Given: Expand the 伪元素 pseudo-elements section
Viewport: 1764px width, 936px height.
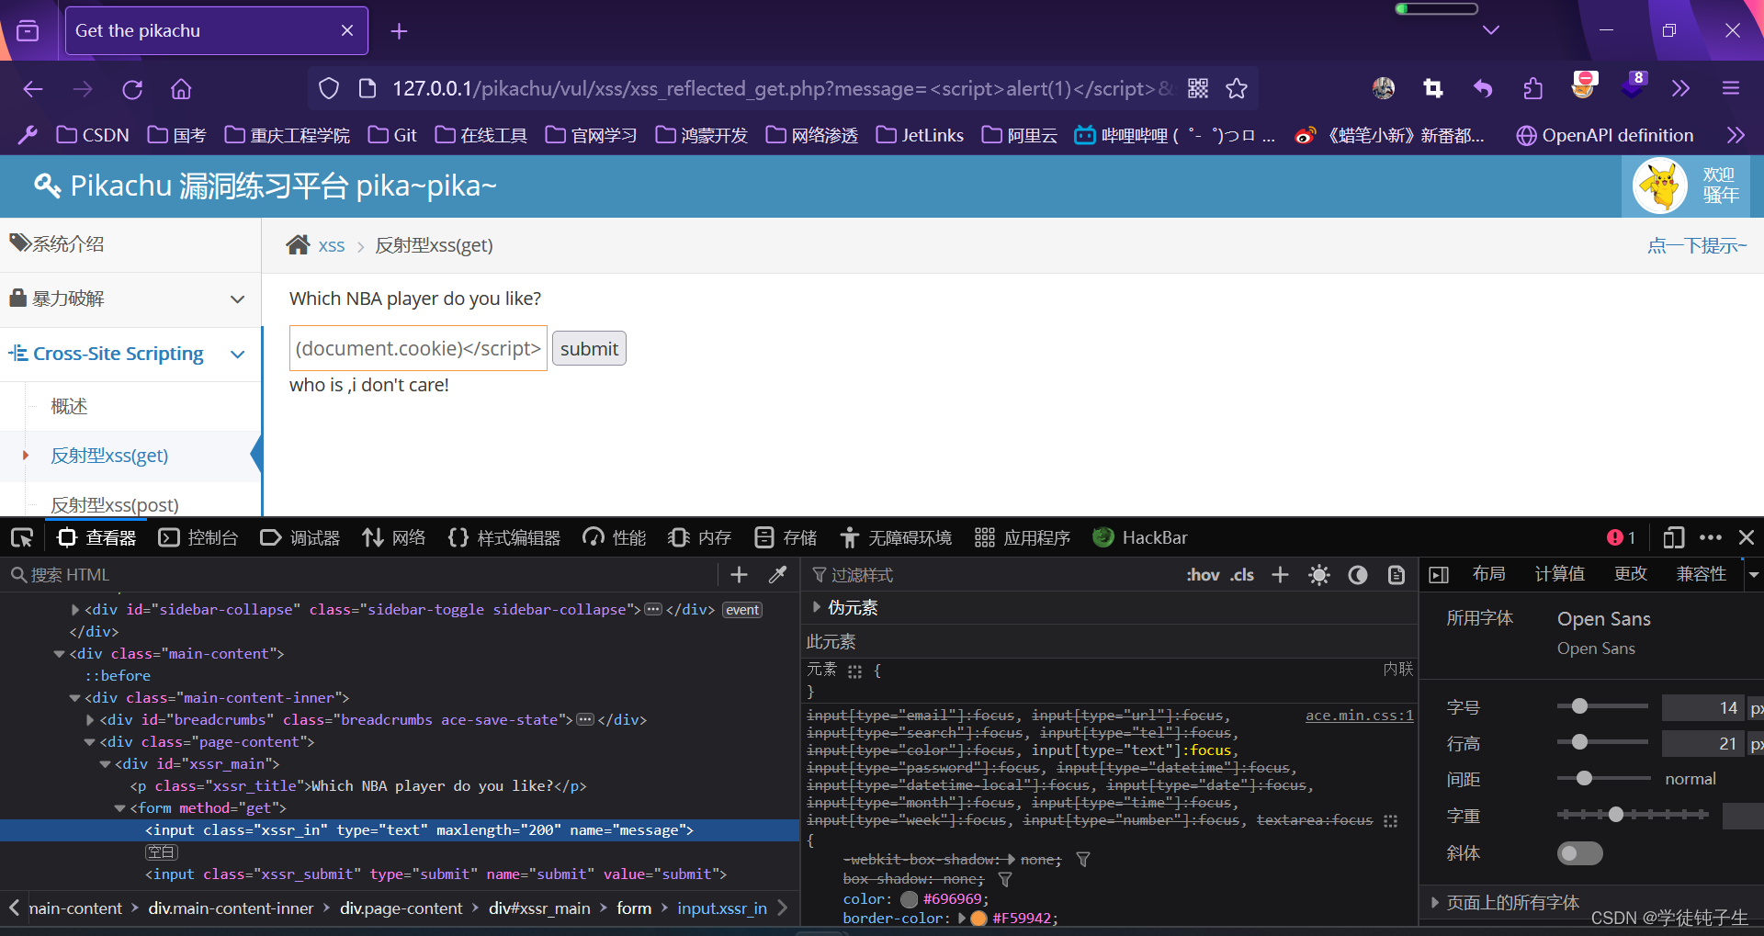Looking at the screenshot, I should (x=816, y=607).
